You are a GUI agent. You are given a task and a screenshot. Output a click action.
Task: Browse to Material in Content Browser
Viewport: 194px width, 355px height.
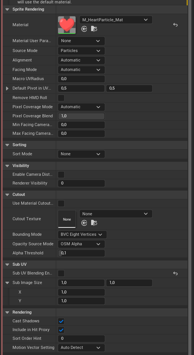[94, 29]
